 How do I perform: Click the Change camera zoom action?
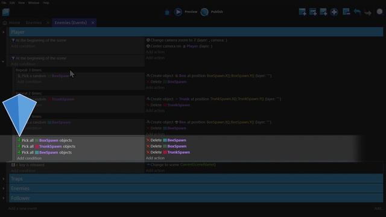coord(186,40)
